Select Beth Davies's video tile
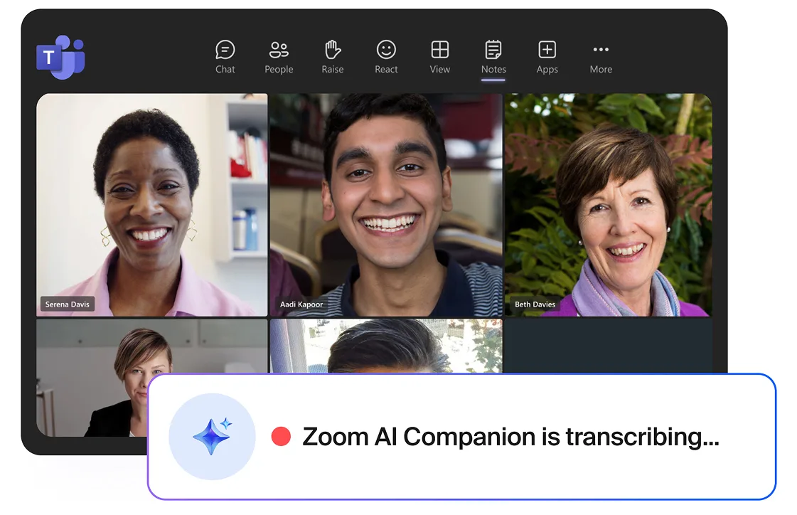Image resolution: width=797 pixels, height=515 pixels. coord(608,204)
